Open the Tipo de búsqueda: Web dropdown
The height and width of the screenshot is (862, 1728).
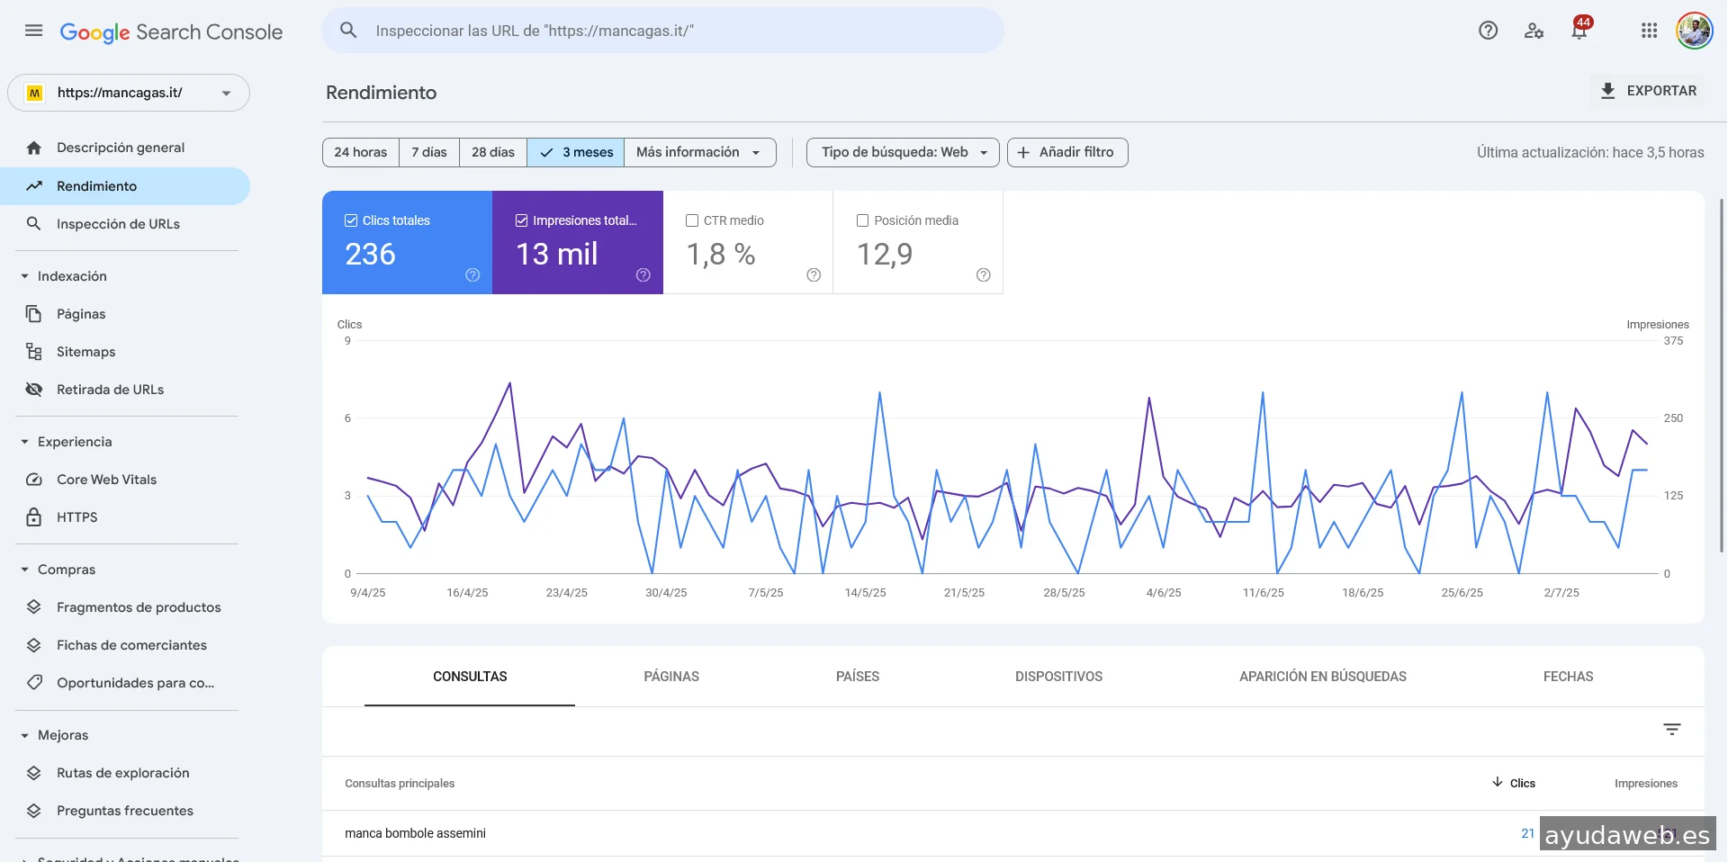(x=903, y=152)
